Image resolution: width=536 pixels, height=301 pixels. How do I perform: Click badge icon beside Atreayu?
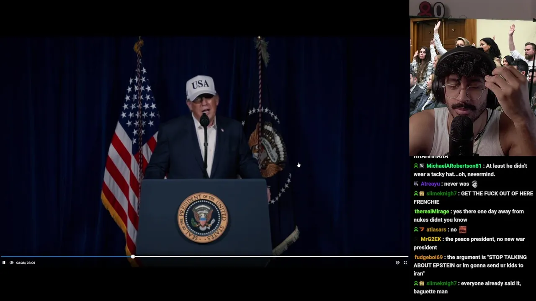point(416,184)
